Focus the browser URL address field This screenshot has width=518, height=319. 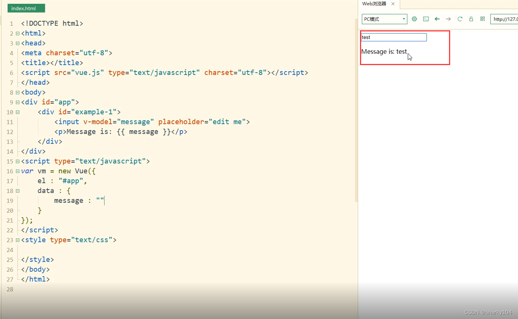pyautogui.click(x=504, y=19)
